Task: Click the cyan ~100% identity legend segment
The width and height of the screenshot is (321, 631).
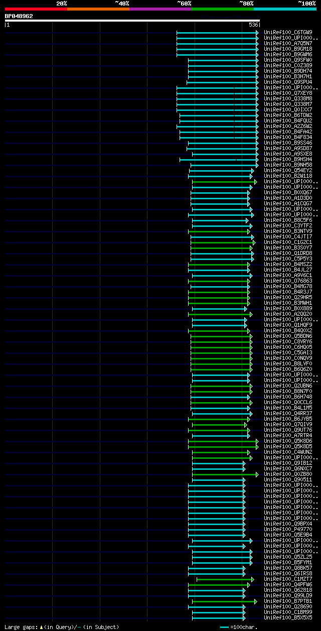Action: [x=285, y=9]
